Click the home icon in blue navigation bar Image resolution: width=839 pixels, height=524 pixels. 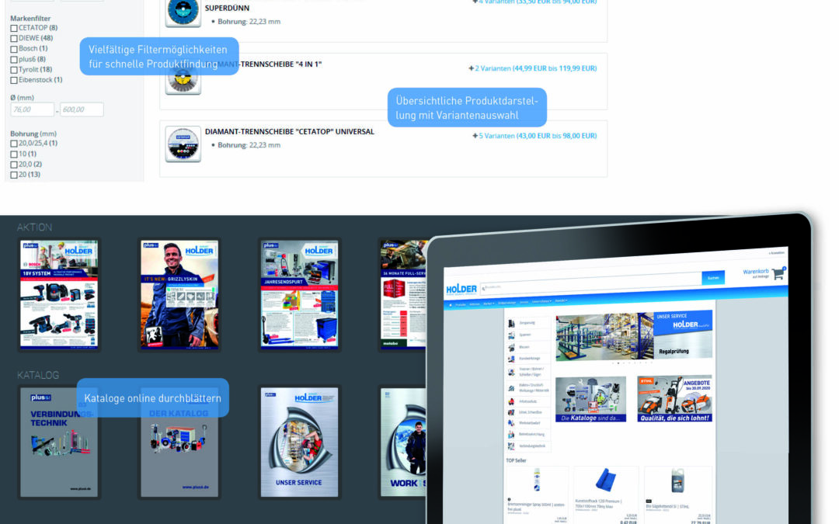451,305
